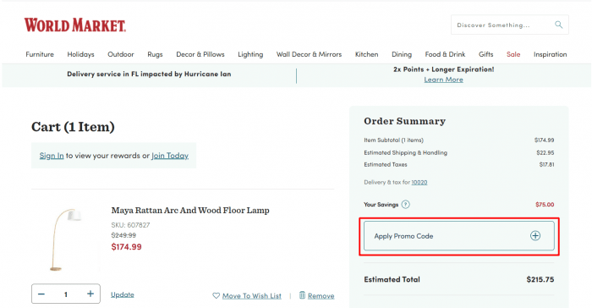Viewport: 592px width, 308px height.
Task: Click the Your Savings help question icon
Action: tap(405, 205)
